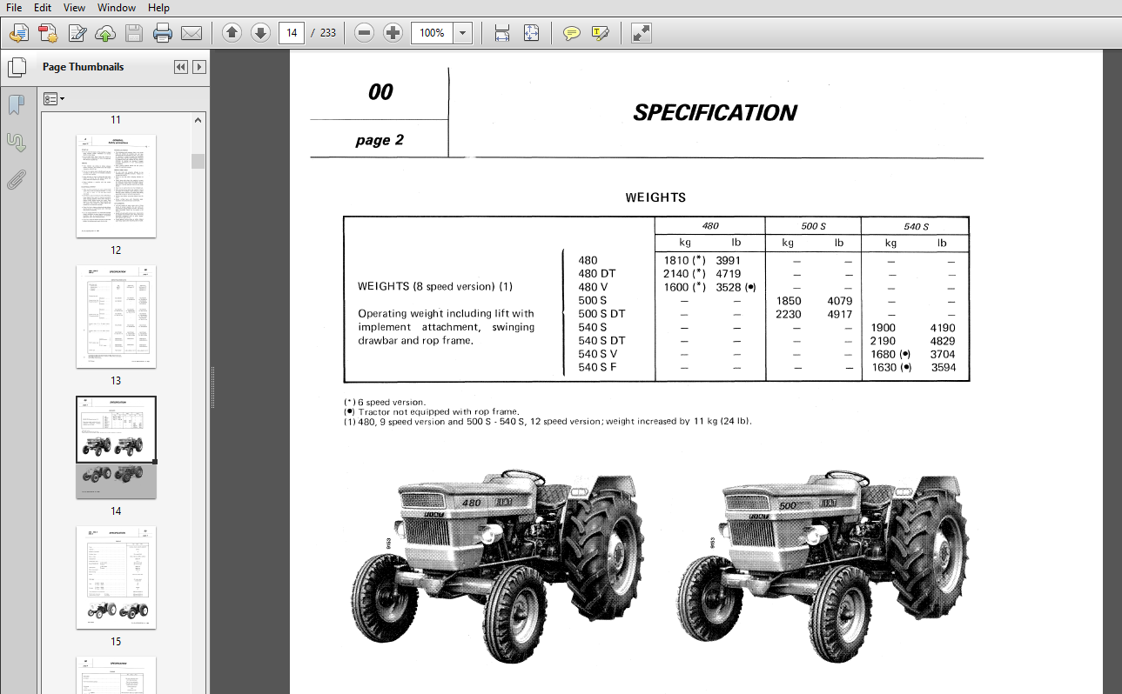1122x694 pixels.
Task: Click the Save floppy disk icon
Action: 134,34
